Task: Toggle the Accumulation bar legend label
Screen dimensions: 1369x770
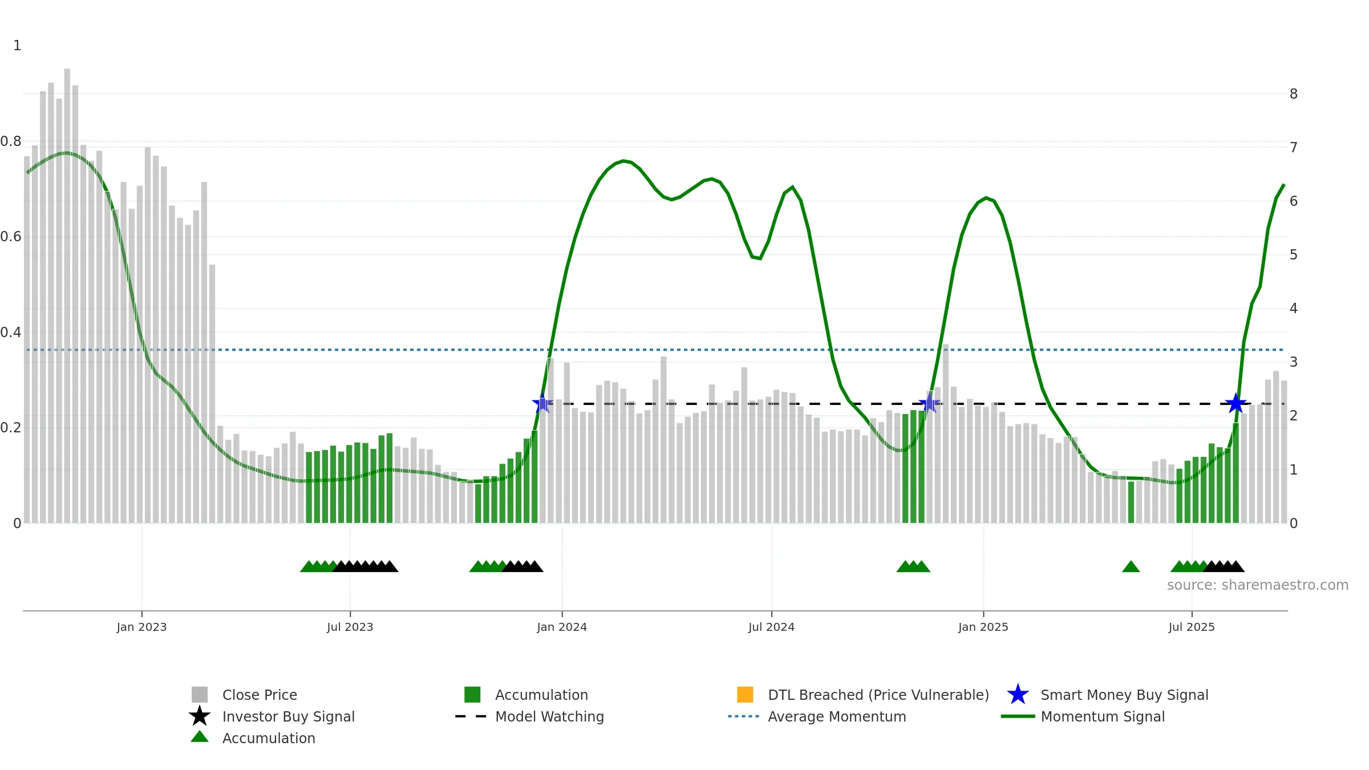Action: 541,695
